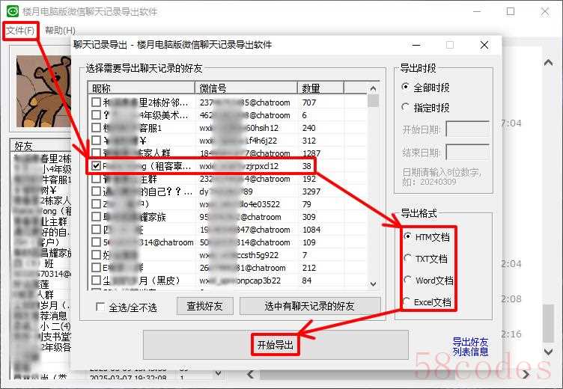Click the 开始日期 input field
Screen dimensions: 563x389
(467, 129)
